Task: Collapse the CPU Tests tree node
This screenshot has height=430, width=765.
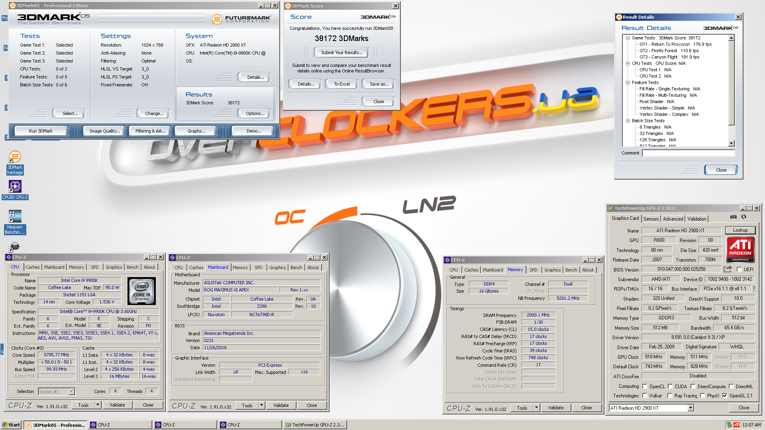Action: tap(628, 64)
